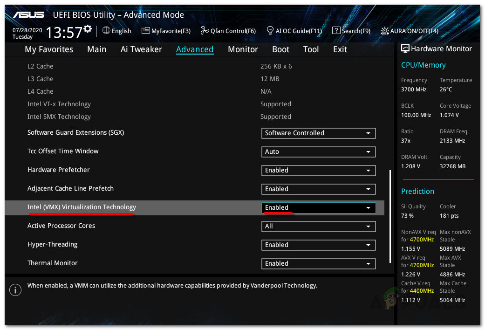The width and height of the screenshot is (485, 330).
Task: Click the 256 KB x 6 value
Action: [x=276, y=66]
